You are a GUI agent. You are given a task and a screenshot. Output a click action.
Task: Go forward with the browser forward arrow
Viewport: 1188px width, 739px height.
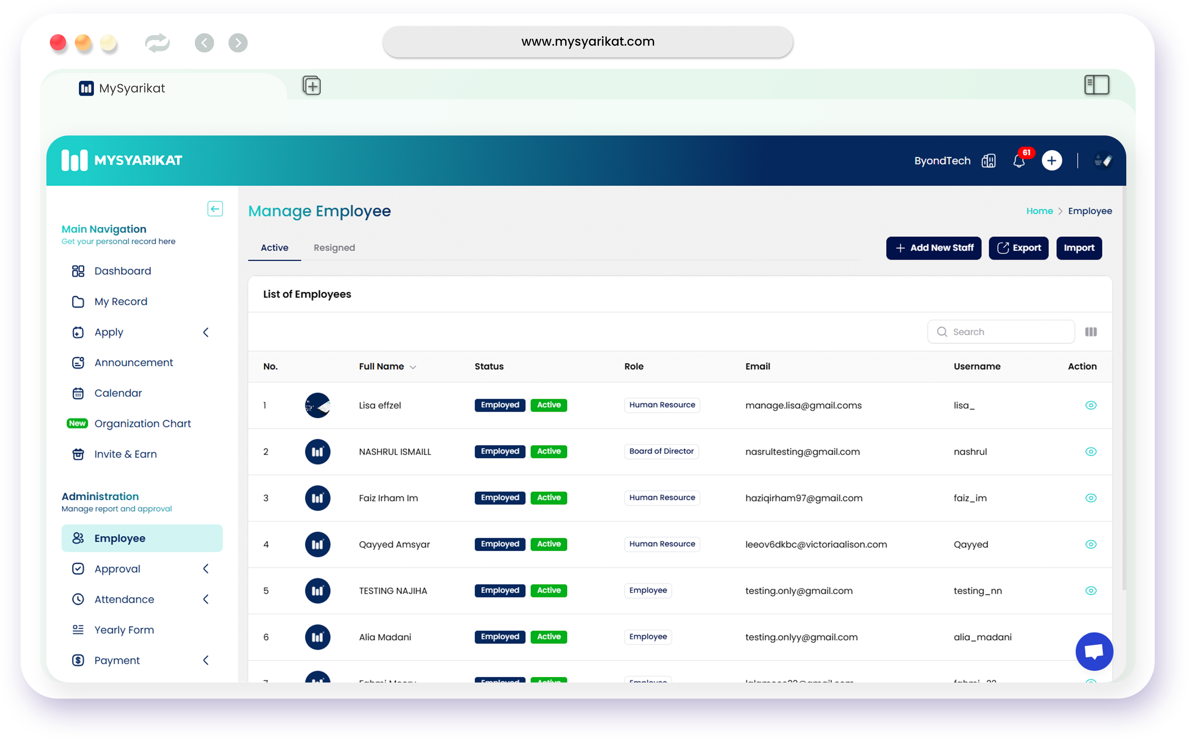(238, 43)
